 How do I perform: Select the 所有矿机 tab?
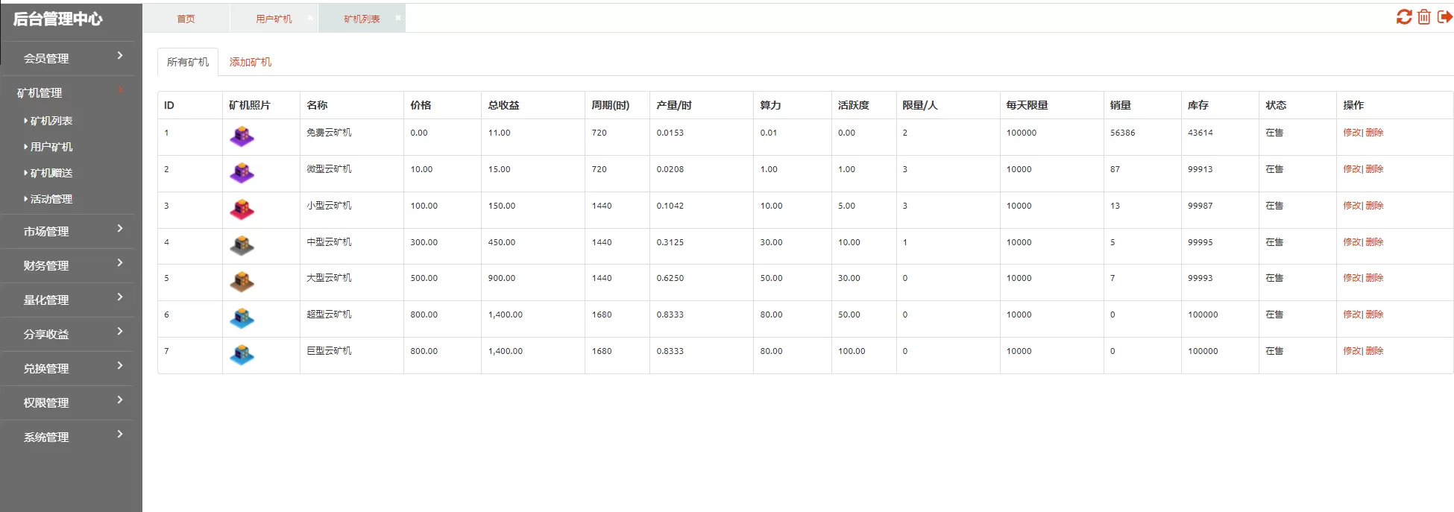[x=187, y=62]
